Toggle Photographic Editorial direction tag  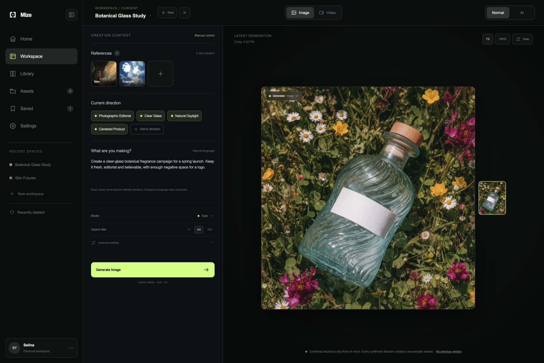113,116
